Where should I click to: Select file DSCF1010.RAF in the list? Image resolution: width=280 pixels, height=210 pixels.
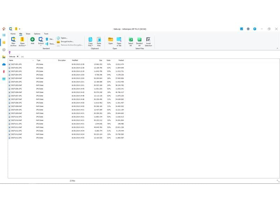click(x=16, y=120)
